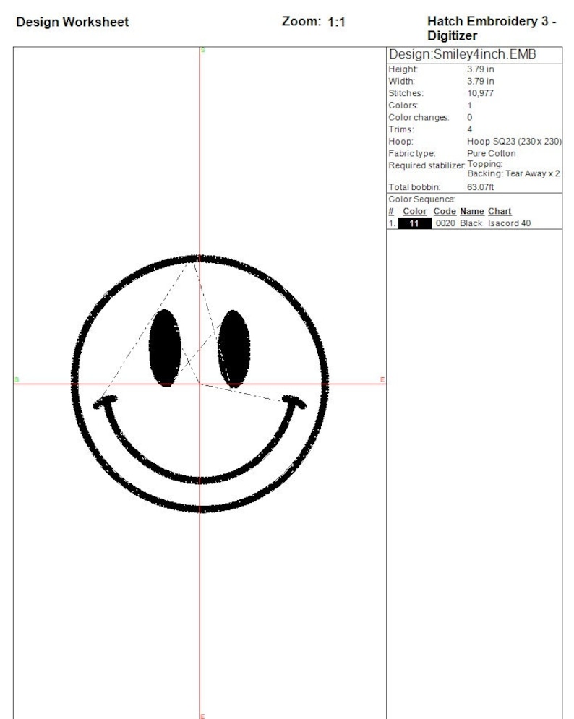Click the "Hatch Embroidery 3 - Digitizer" title
Screen dimensions: 574x719
coord(492,28)
